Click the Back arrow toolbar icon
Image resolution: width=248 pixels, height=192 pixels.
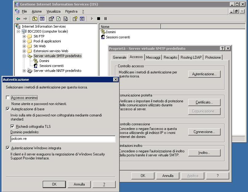coord(18,19)
